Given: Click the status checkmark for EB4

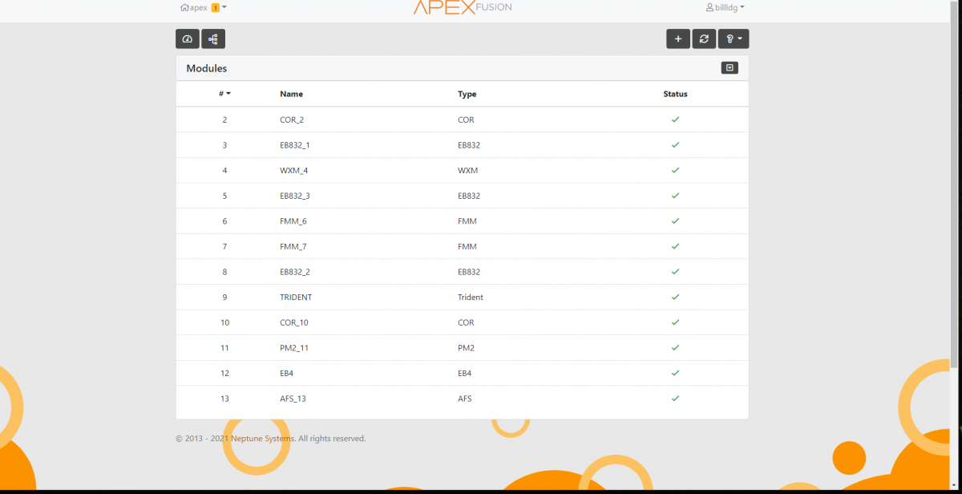Looking at the screenshot, I should (675, 373).
